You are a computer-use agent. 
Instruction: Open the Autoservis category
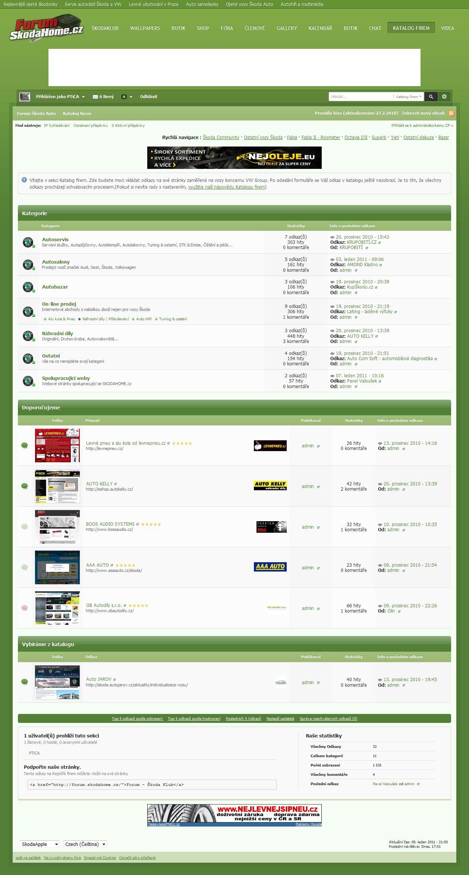[x=55, y=239]
